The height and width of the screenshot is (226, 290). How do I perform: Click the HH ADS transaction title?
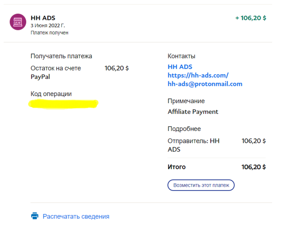[x=43, y=18]
